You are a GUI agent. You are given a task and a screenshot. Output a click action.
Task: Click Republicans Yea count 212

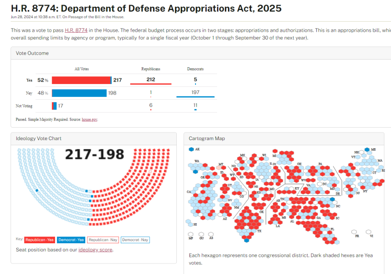(150, 80)
